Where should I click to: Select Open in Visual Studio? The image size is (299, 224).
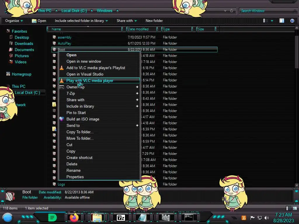99,74
